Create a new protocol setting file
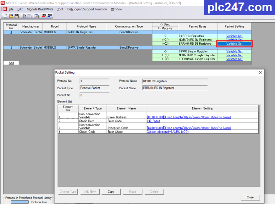Viewport: 275px width, 204px height. (x=5, y=16)
